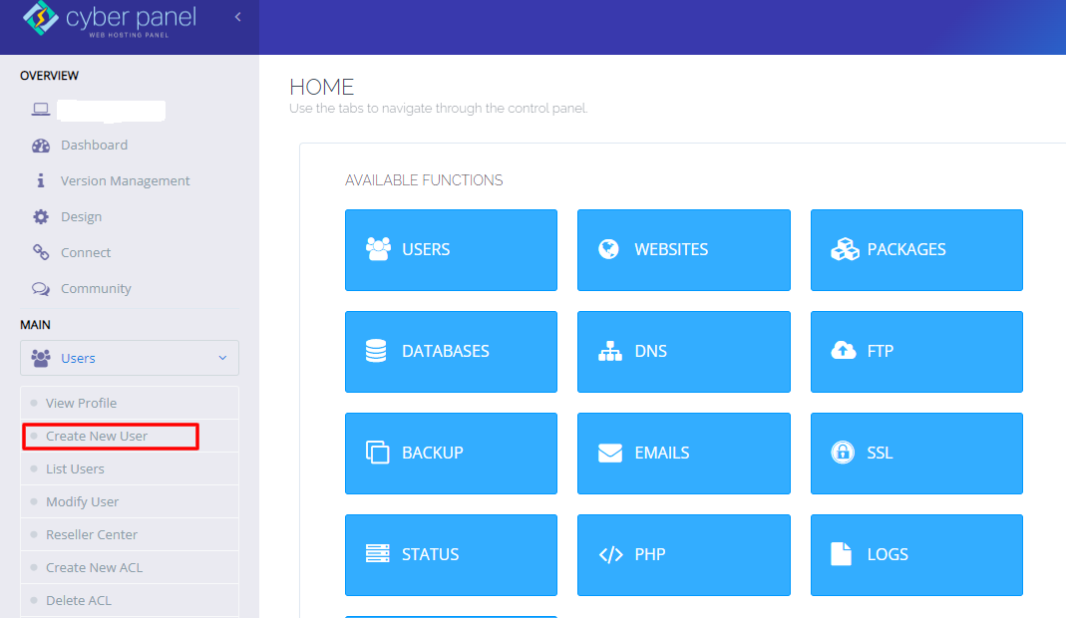
Task: Click the Connect link icon
Action: (x=41, y=252)
